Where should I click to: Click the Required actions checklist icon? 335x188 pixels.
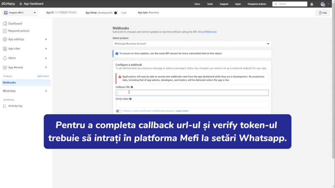coord(5,31)
